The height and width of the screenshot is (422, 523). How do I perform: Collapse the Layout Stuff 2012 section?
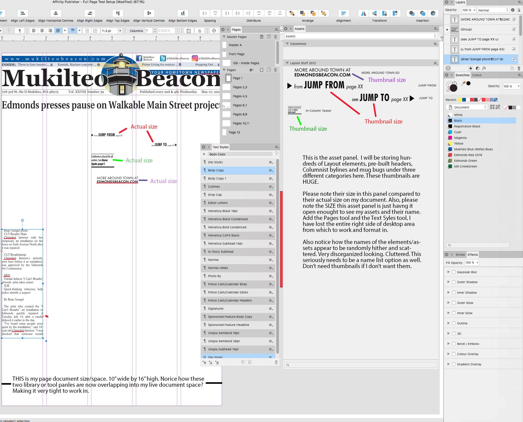[287, 63]
